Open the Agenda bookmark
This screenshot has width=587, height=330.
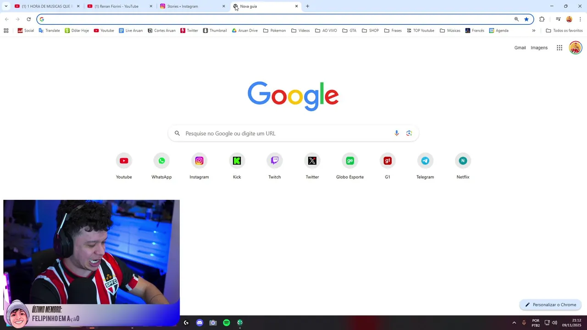click(x=498, y=31)
